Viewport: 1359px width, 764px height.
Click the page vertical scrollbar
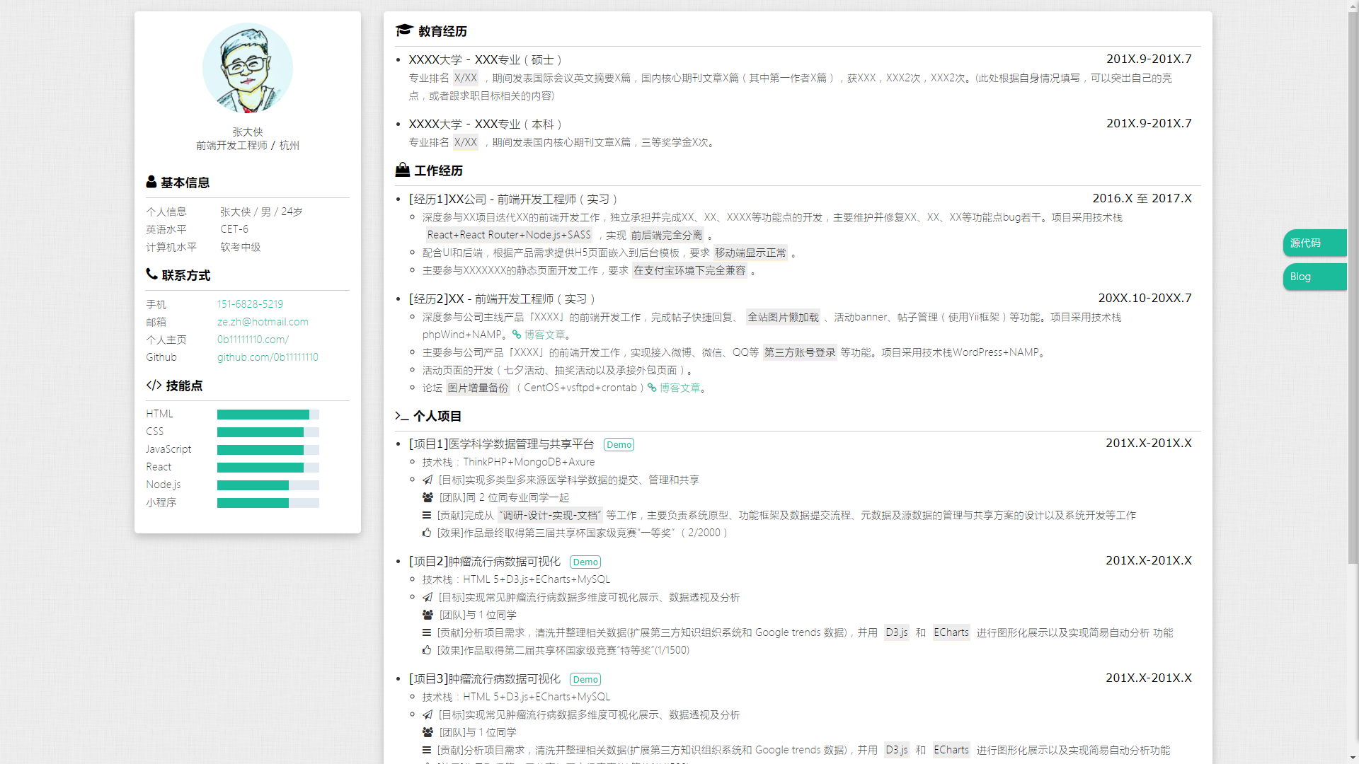click(x=1353, y=283)
